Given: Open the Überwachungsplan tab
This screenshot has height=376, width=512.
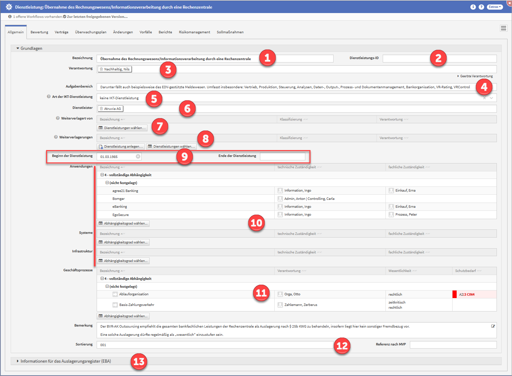Looking at the screenshot, I should 91,32.
